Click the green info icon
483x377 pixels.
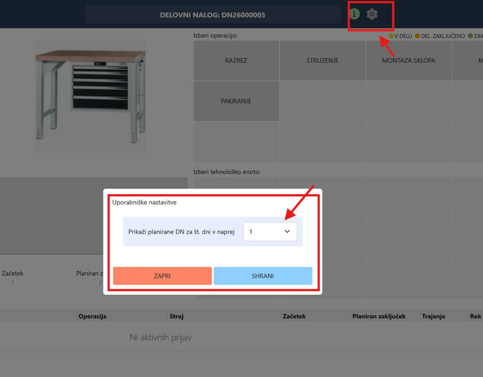pos(355,14)
